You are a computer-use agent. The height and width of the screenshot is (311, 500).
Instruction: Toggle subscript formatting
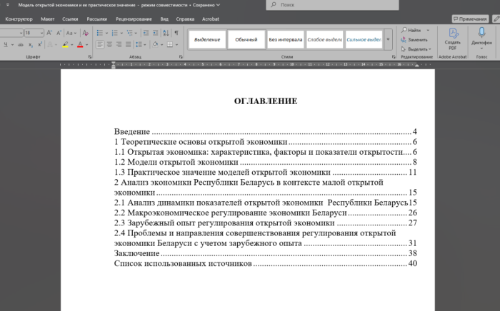coord(31,44)
